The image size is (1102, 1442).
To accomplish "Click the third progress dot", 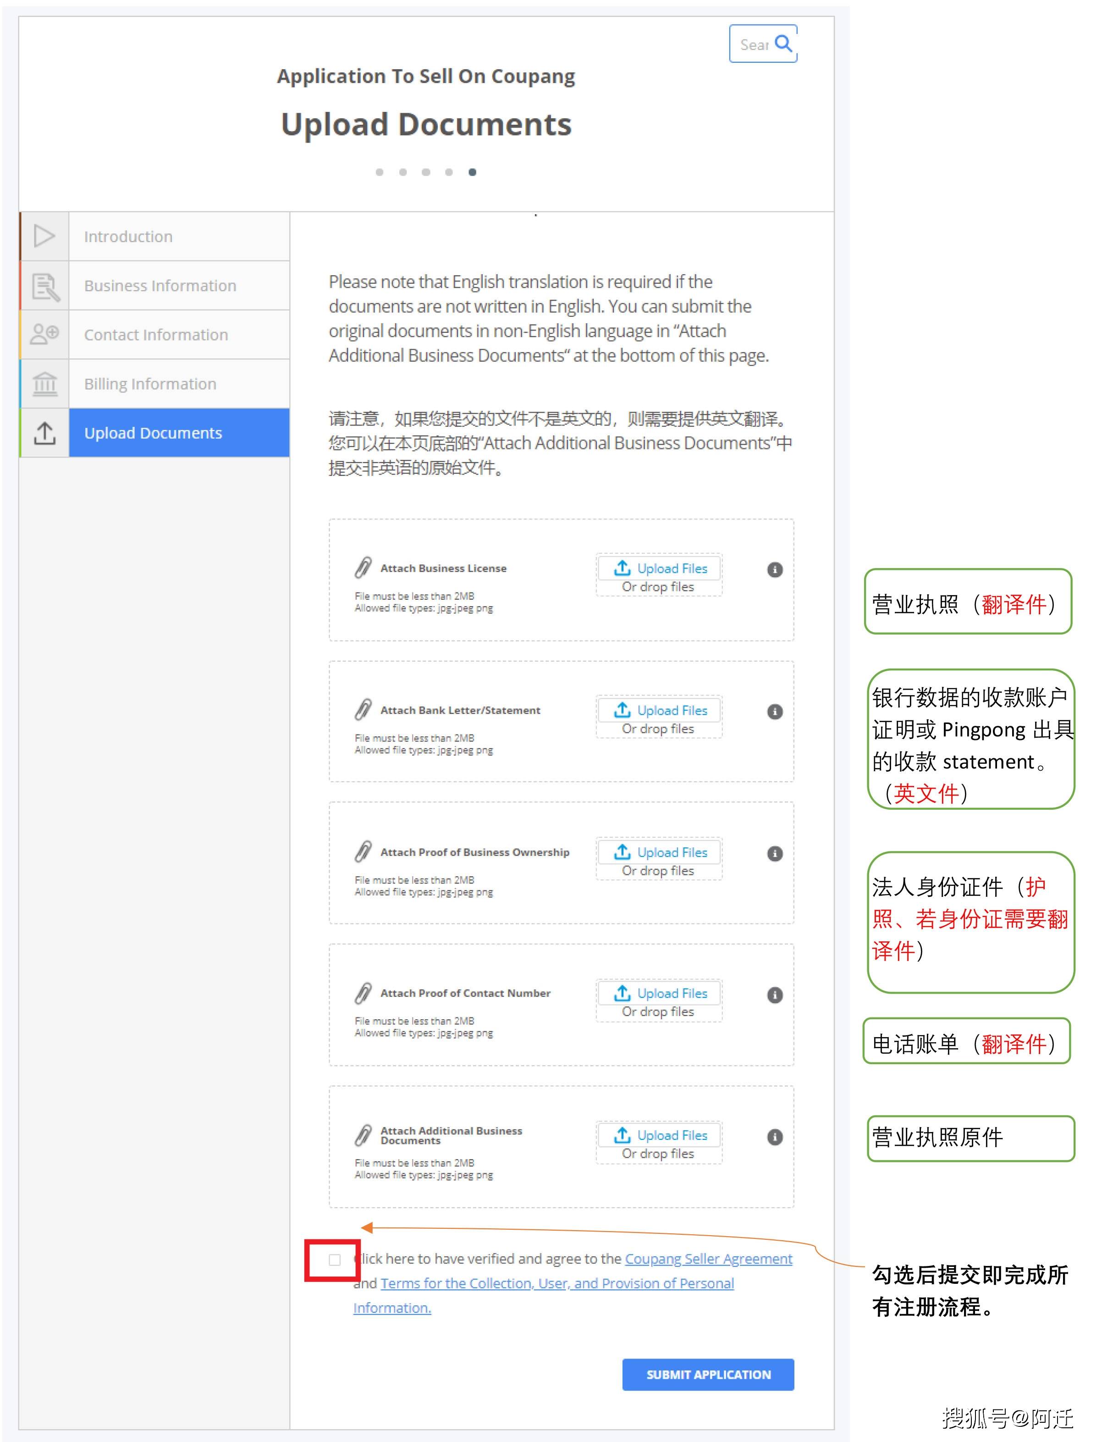I will click(426, 172).
